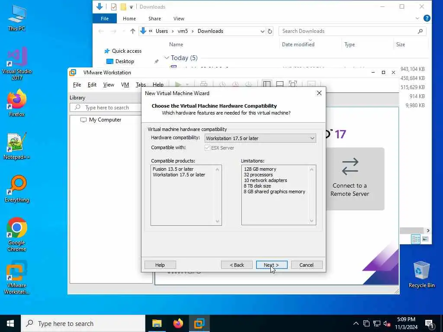Expand the Explorer ribbon chevron
This screenshot has width=443, height=332.
pyautogui.click(x=417, y=18)
